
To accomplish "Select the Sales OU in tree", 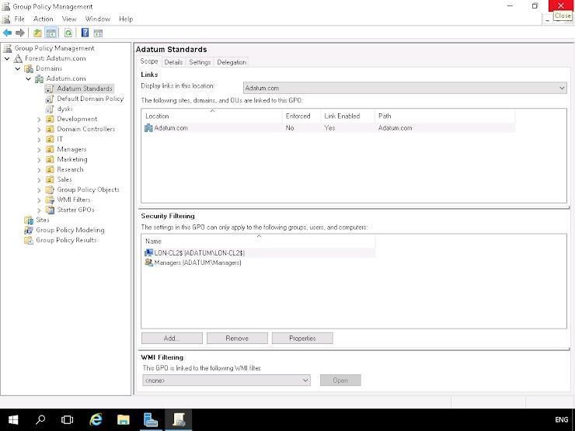I will pyautogui.click(x=64, y=179).
